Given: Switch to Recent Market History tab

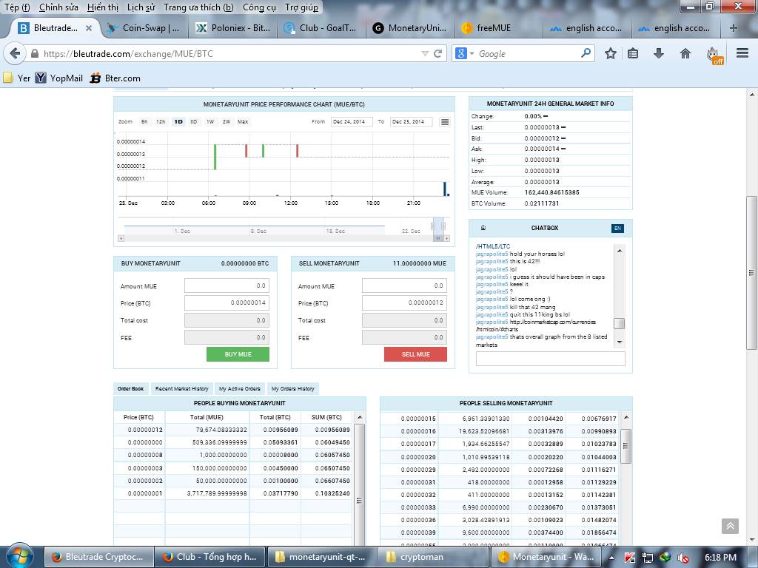Looking at the screenshot, I should tap(181, 388).
